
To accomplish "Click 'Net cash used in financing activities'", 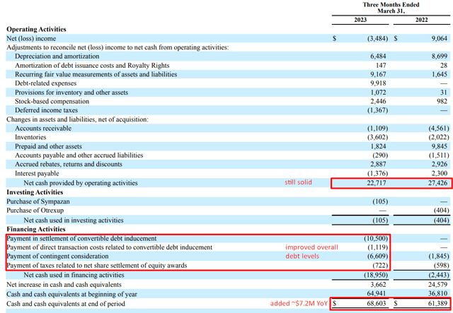I will (74, 275).
